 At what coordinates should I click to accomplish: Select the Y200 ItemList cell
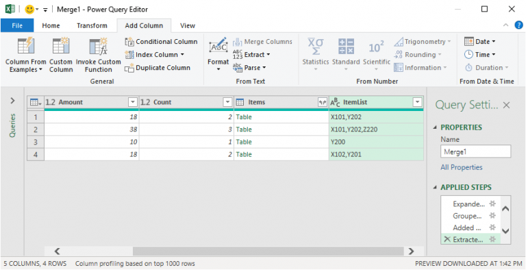(x=376, y=142)
